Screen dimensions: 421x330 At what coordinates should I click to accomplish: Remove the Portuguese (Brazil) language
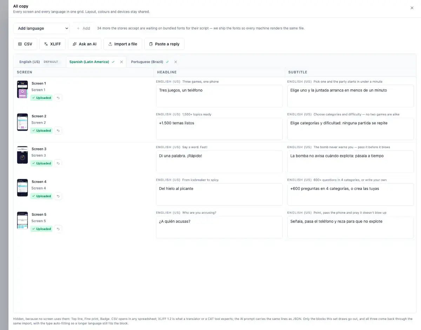point(176,62)
